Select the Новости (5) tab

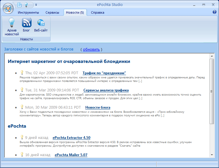[x=75, y=12]
